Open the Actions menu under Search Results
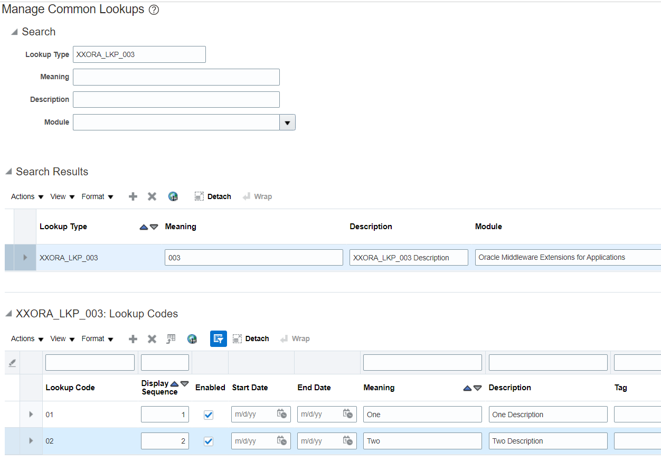Image resolution: width=661 pixels, height=461 pixels. (x=23, y=196)
